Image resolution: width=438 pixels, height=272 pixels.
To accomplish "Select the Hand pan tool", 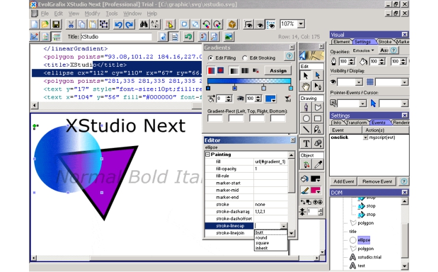I will (x=306, y=86).
